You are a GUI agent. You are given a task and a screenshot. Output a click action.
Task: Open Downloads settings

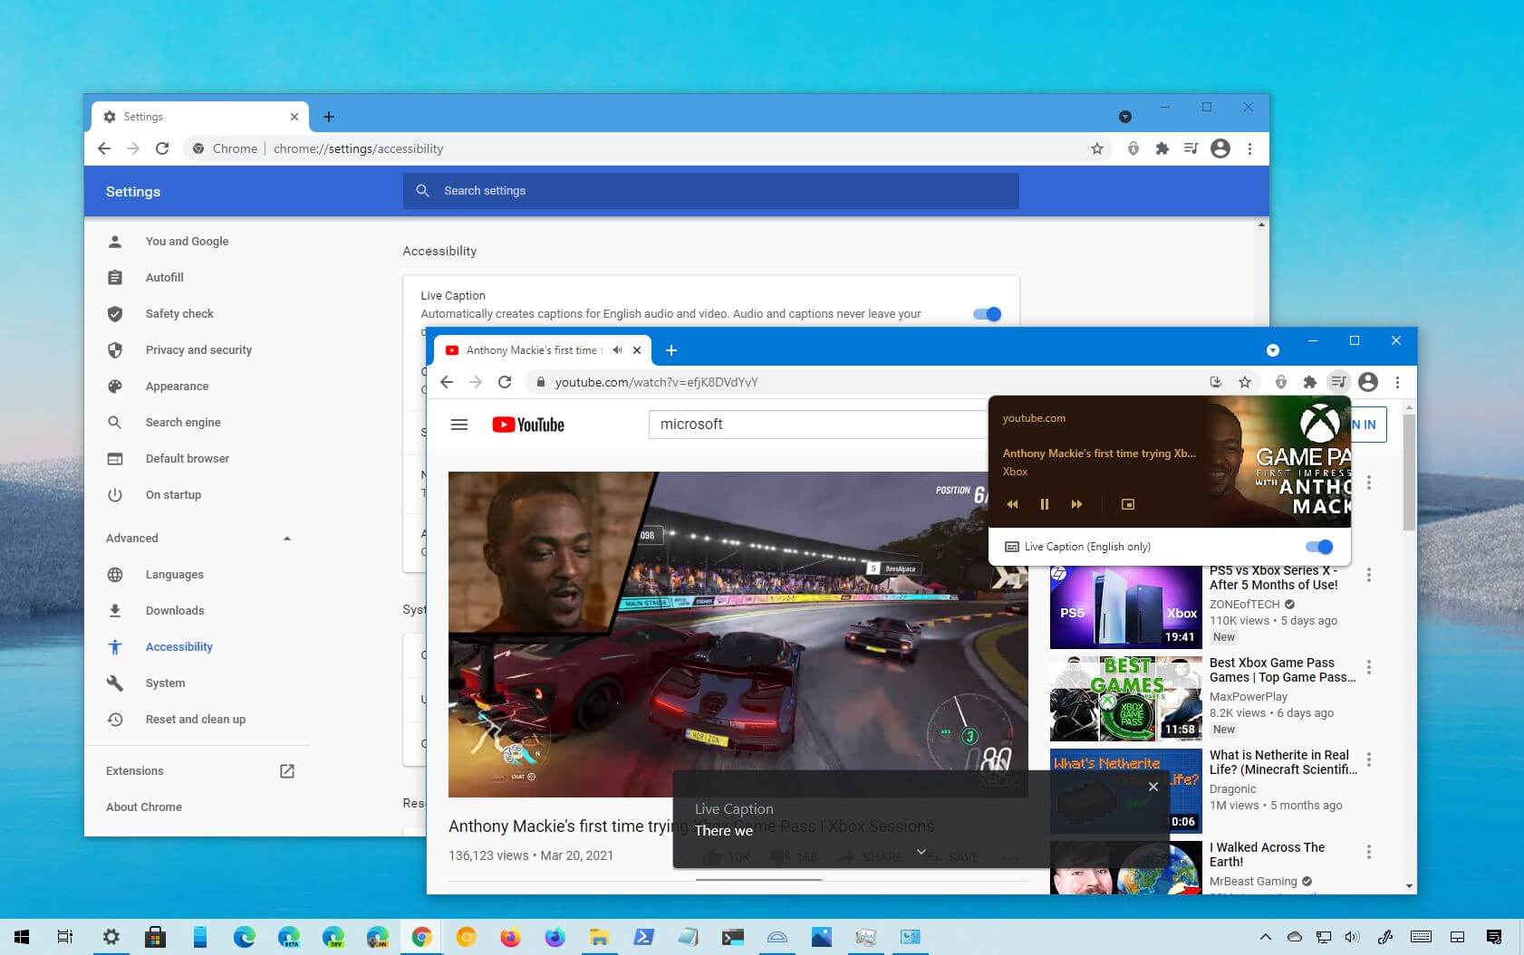tap(175, 611)
